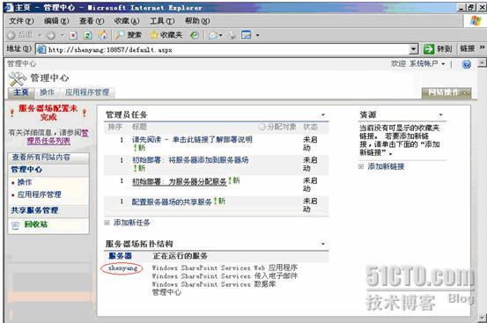Click the History icon in toolbar
This screenshot has width=487, height=323.
(x=195, y=35)
